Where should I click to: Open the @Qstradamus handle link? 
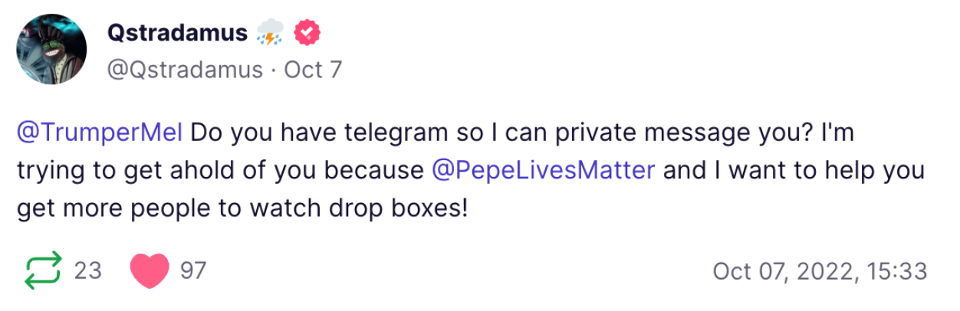point(184,70)
